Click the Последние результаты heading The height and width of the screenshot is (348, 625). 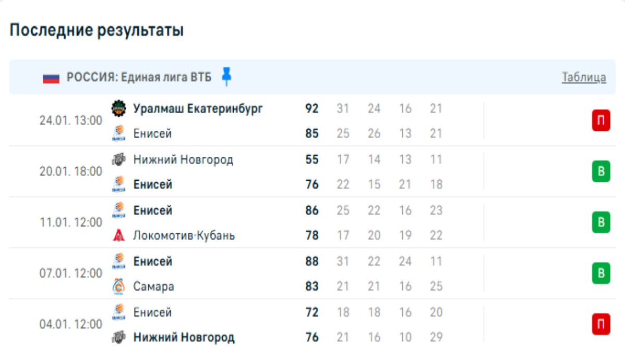point(97,30)
